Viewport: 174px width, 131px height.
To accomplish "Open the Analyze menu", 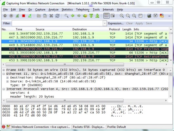I will [53, 10].
